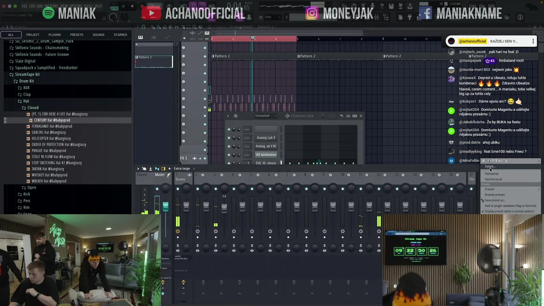
Task: Toggle Analog Lab V channel mute LED
Action: point(229,138)
